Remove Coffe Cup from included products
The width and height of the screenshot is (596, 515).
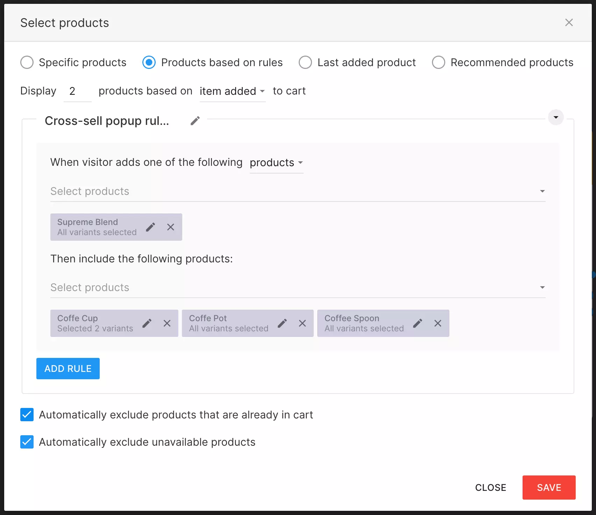pyautogui.click(x=167, y=323)
